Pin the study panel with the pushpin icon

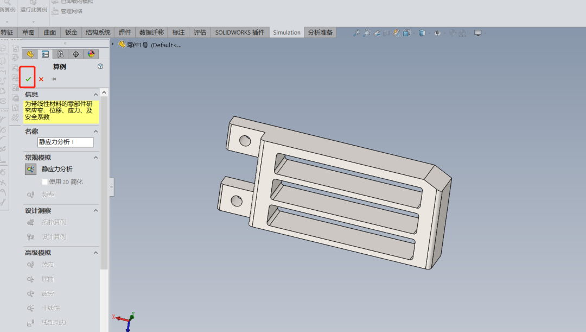54,79
